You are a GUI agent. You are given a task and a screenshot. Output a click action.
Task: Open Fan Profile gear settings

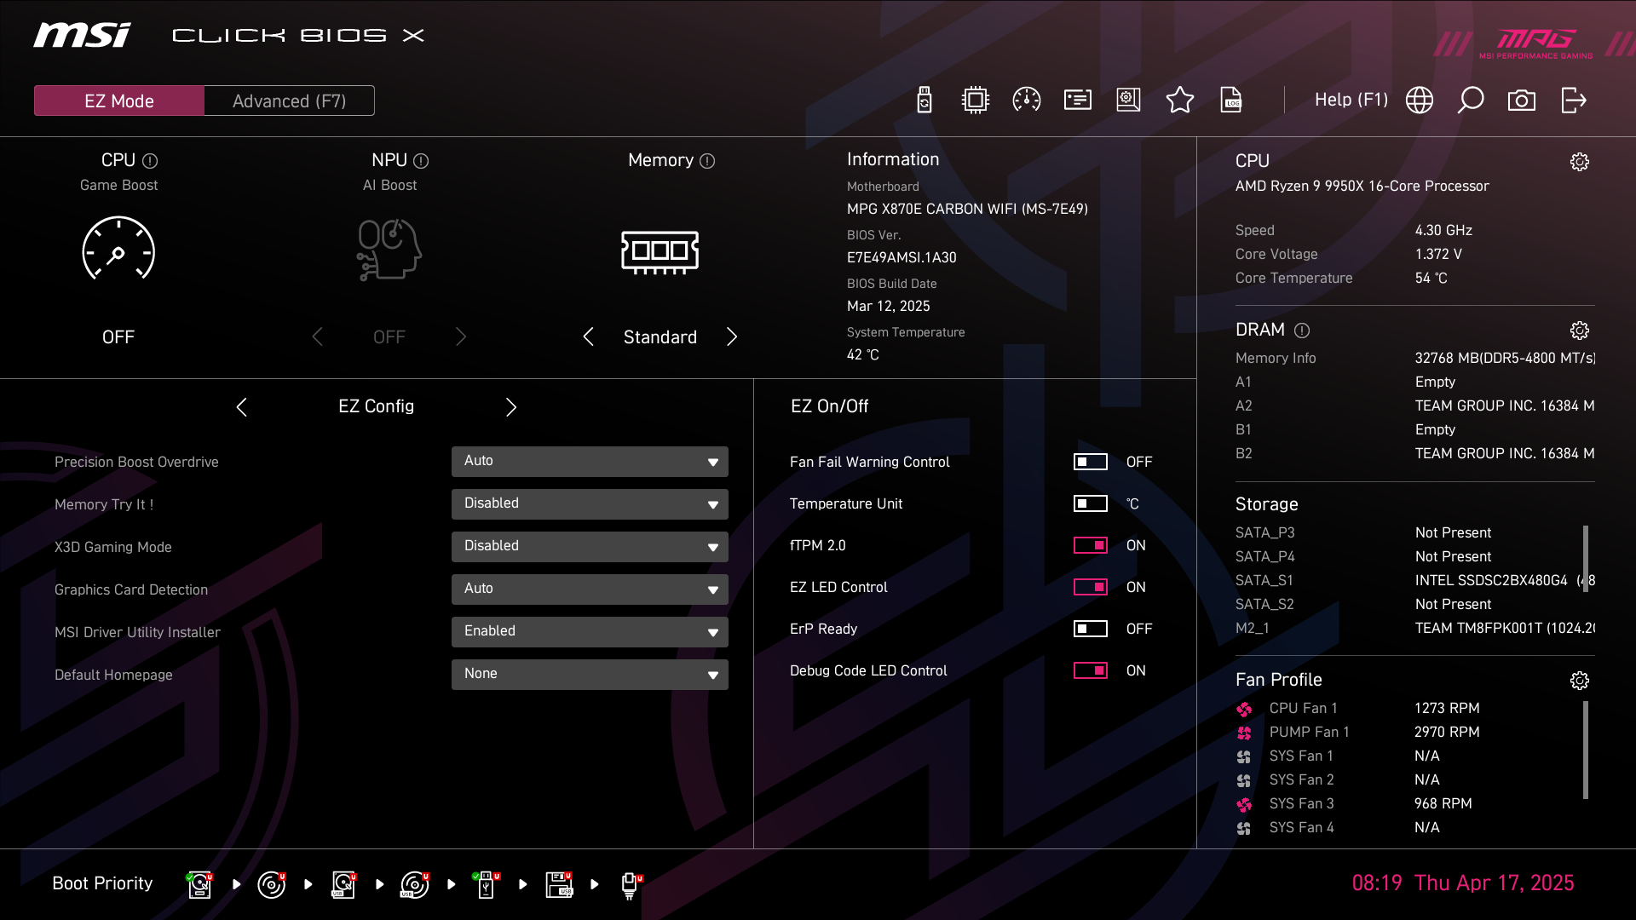click(1579, 680)
